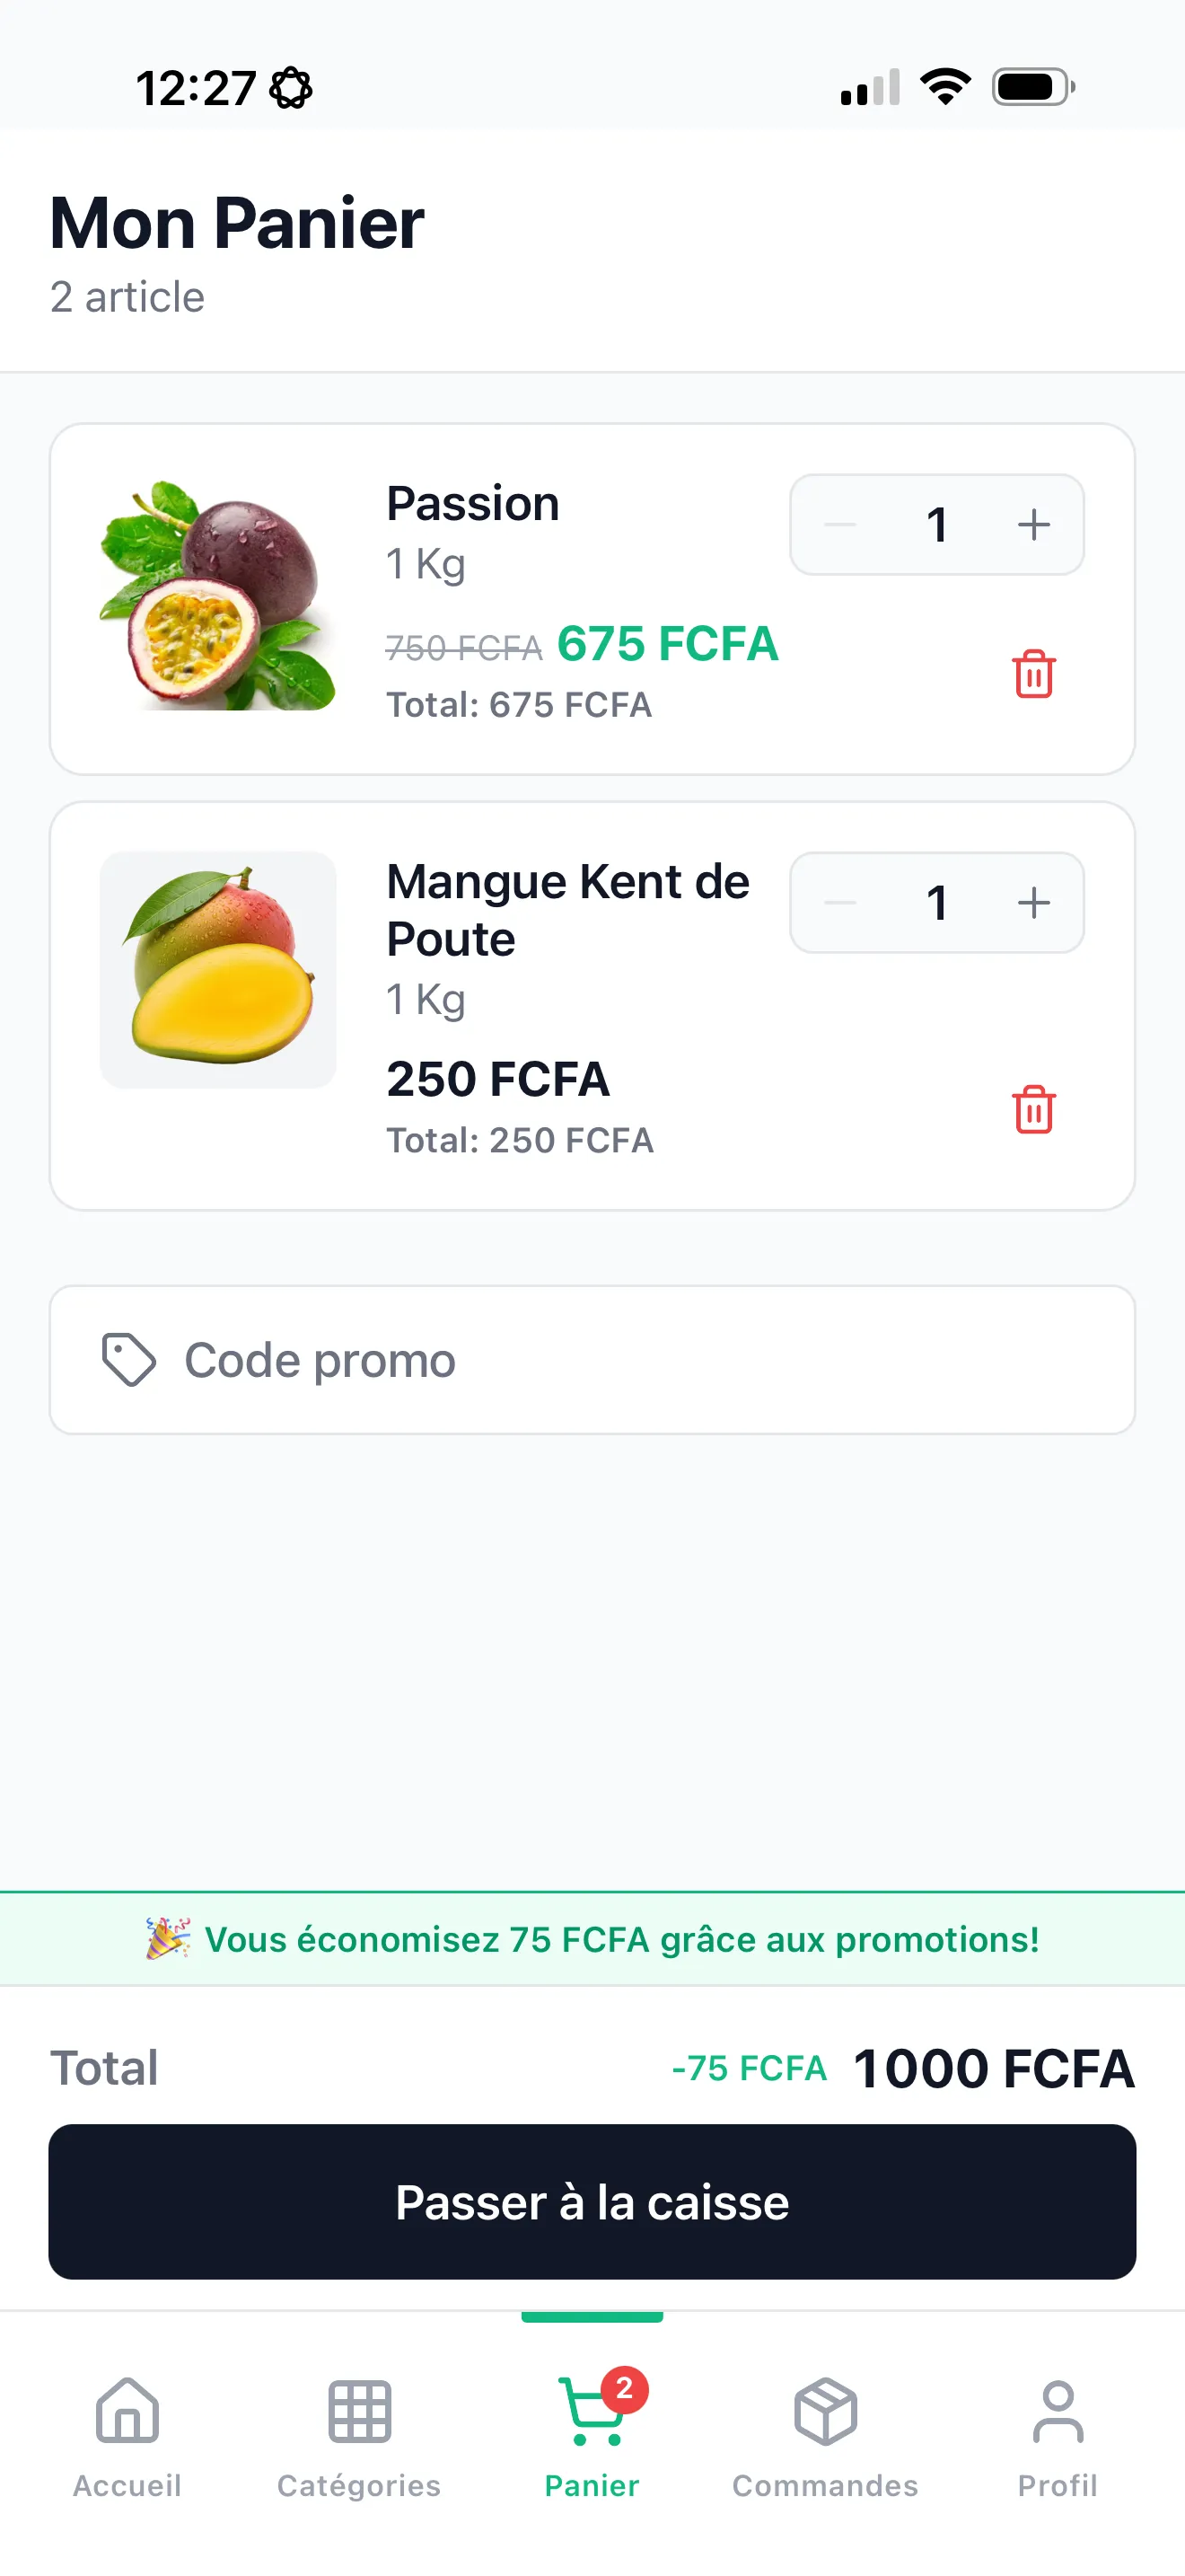View the mango product image
Image resolution: width=1185 pixels, height=2576 pixels.
pyautogui.click(x=218, y=969)
